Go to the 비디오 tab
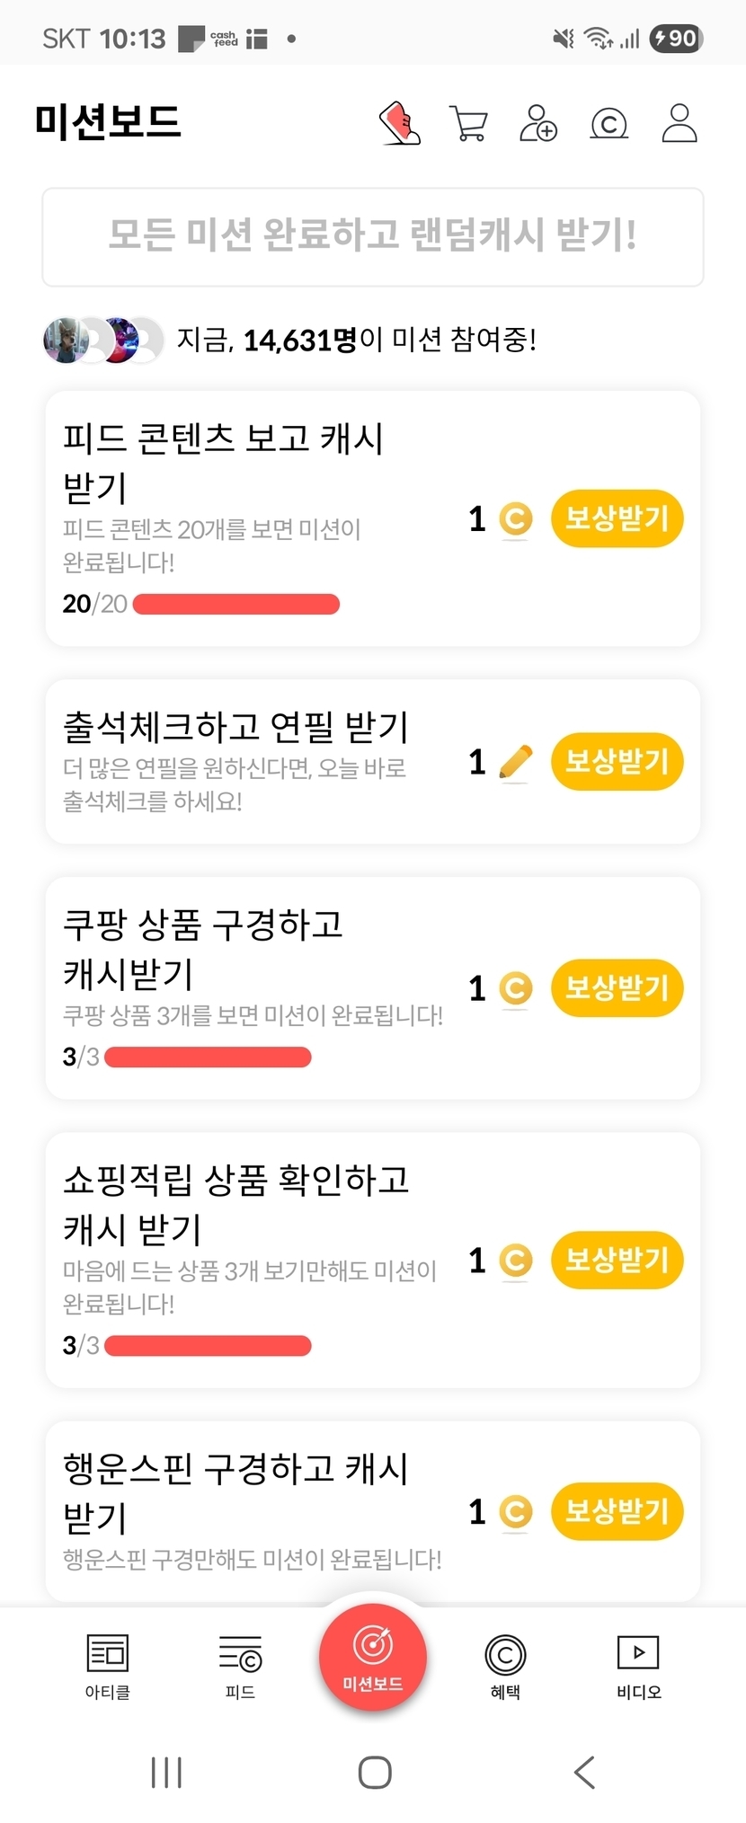 638,1665
